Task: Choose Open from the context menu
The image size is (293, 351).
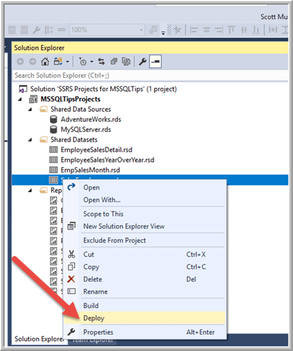Action: tap(145, 187)
